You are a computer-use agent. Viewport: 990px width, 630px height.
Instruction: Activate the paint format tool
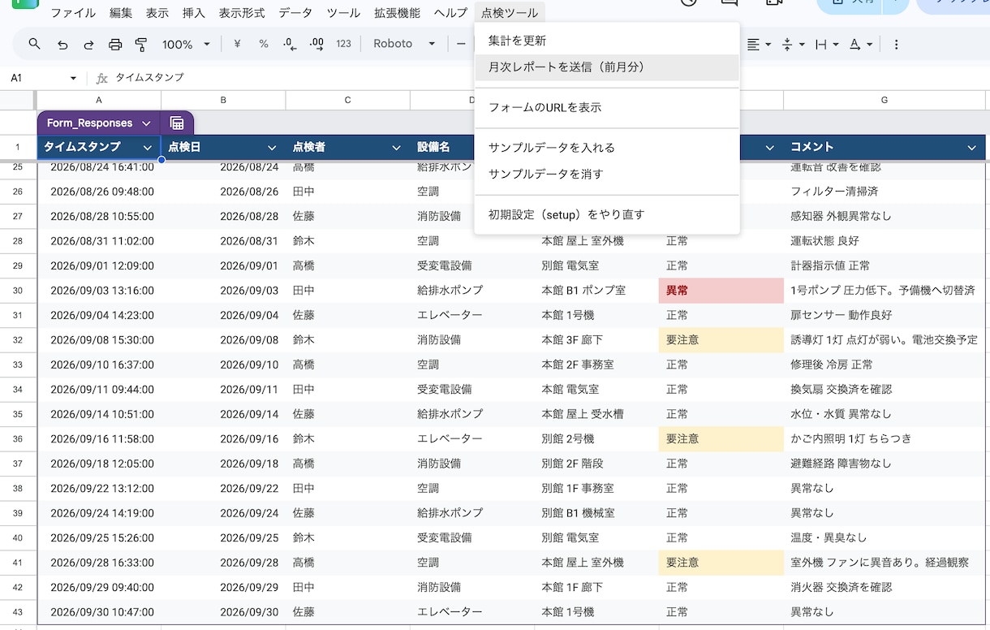click(x=141, y=44)
